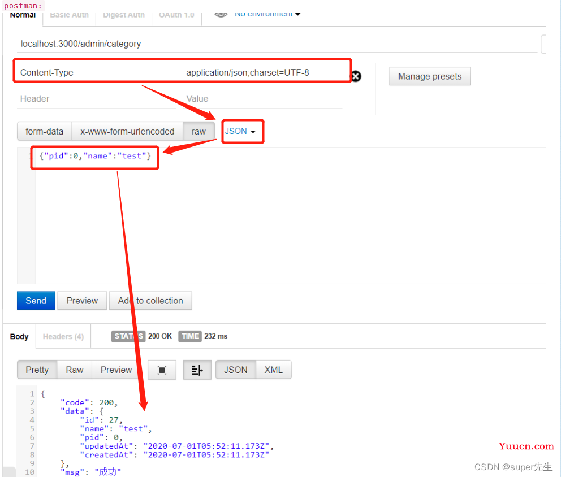Viewport: 561px width, 477px height.
Task: Switch to the Digest Auth tab
Action: click(124, 15)
